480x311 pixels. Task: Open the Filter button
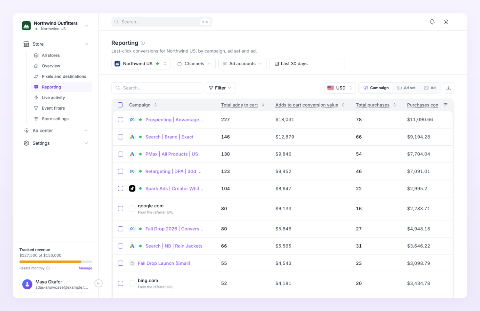tap(220, 88)
